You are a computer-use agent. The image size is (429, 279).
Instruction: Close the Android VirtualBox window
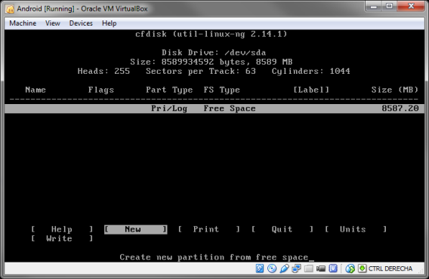(x=411, y=6)
